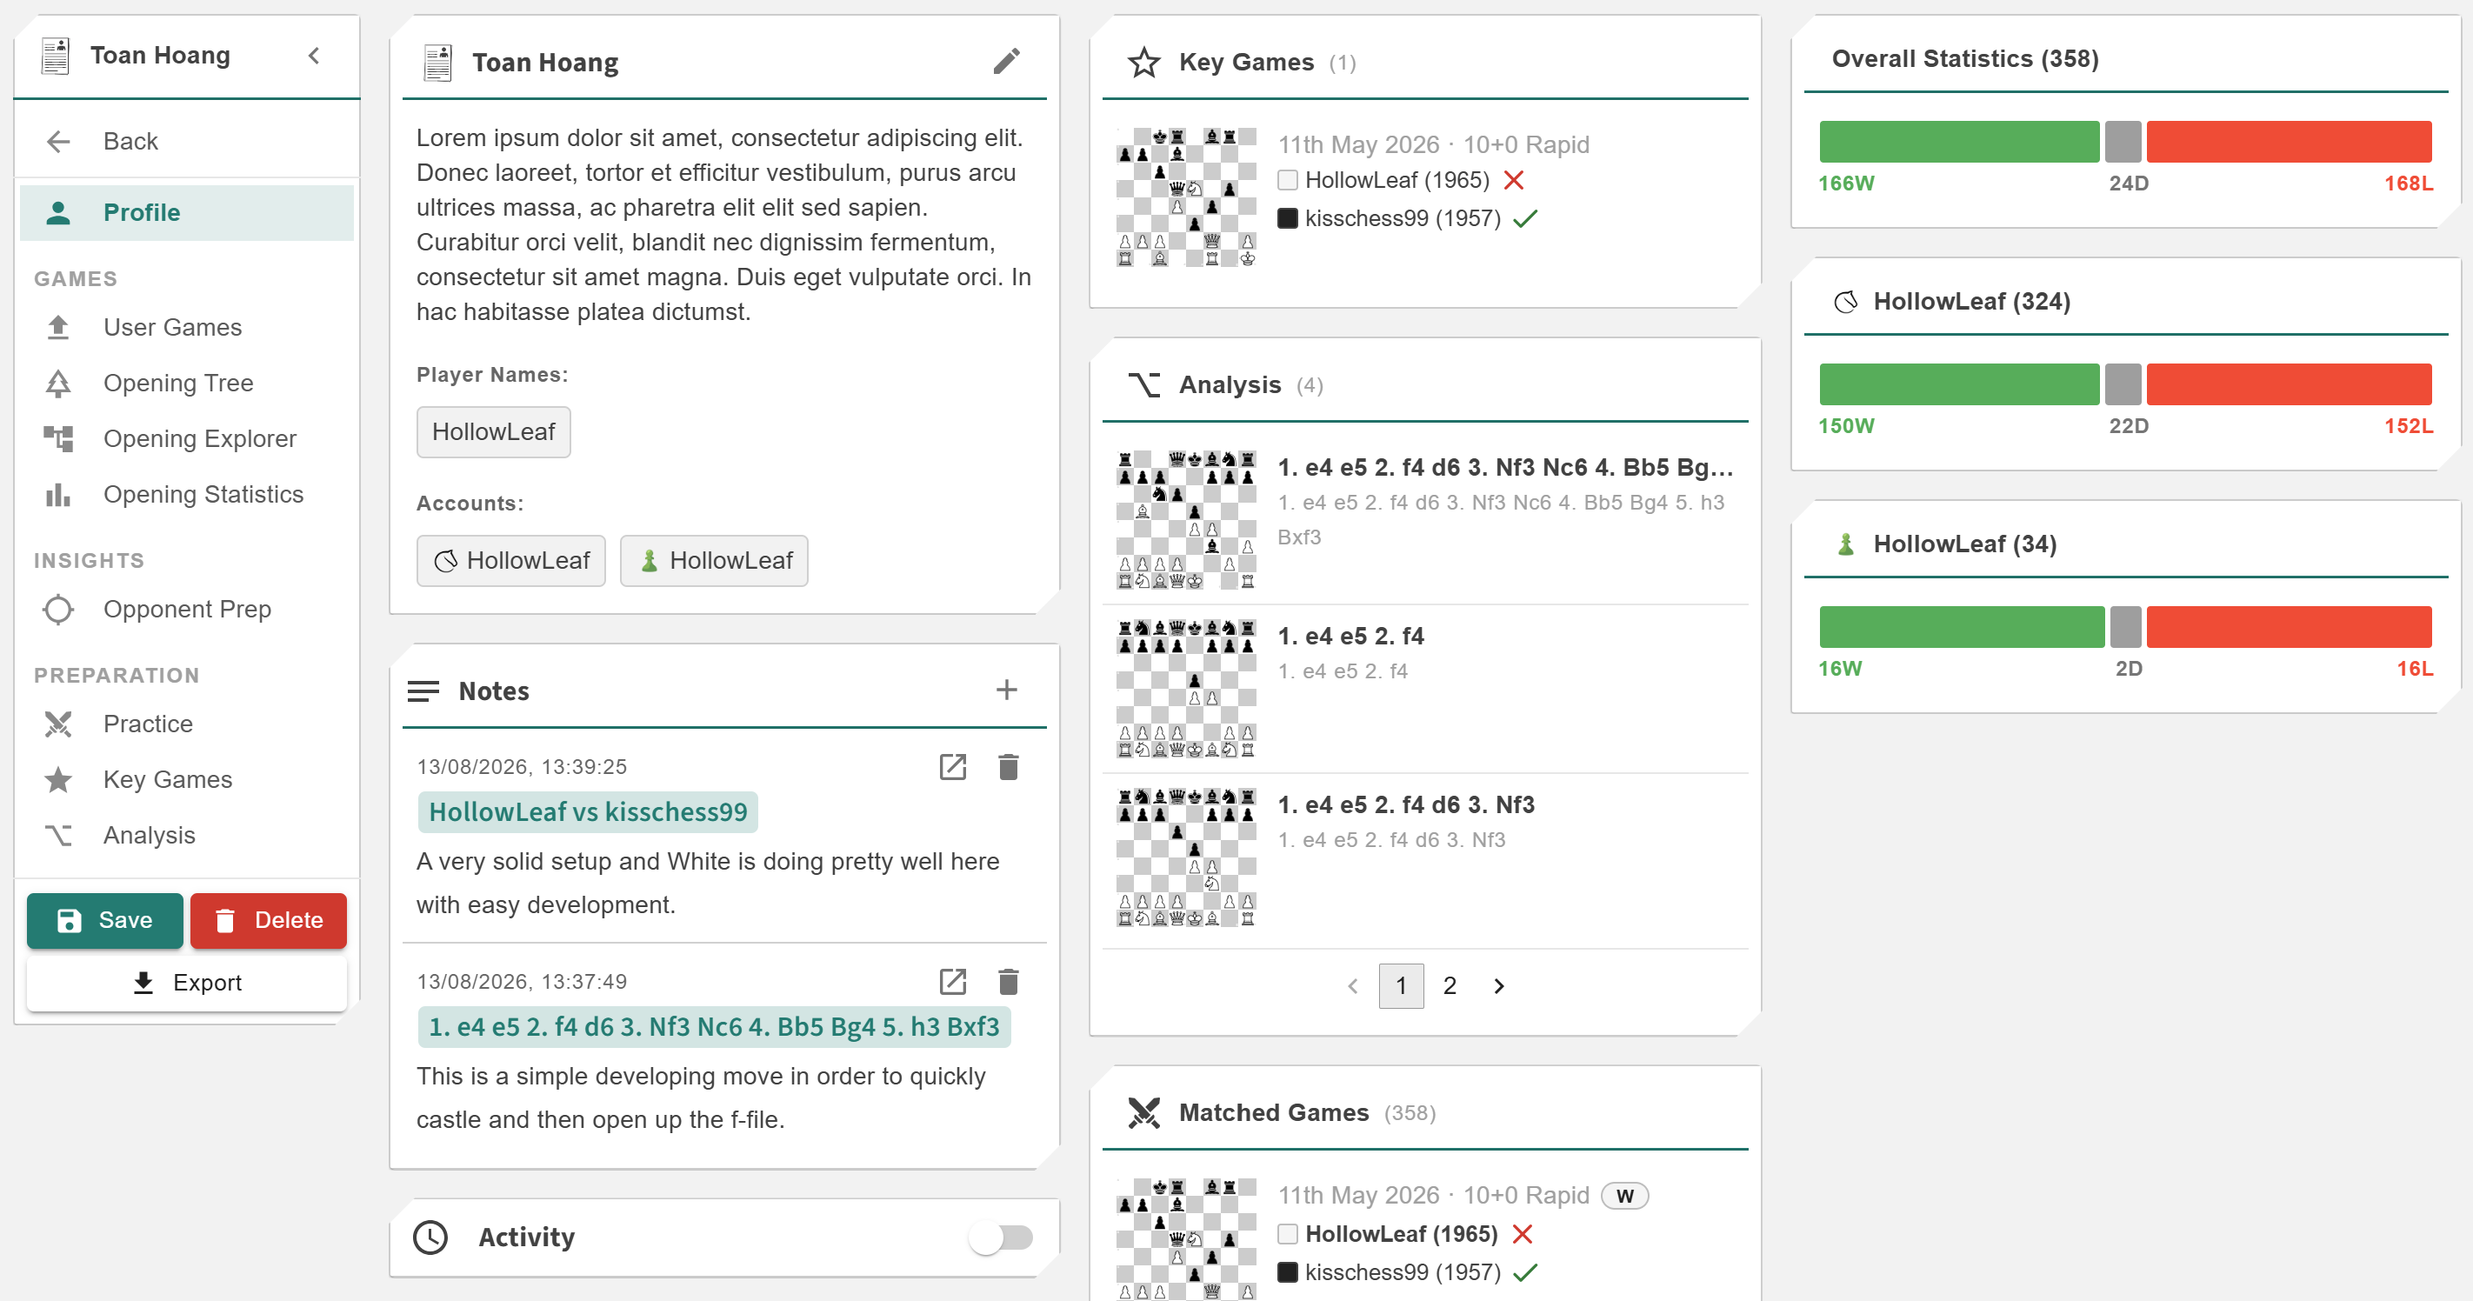Screen dimensions: 2473x1301
Task: Click the green wins bar in Overall Statistics
Action: click(1958, 141)
